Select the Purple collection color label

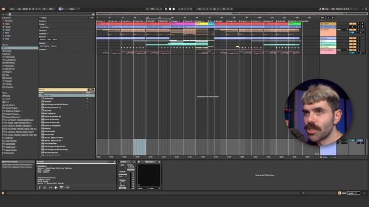[7, 36]
